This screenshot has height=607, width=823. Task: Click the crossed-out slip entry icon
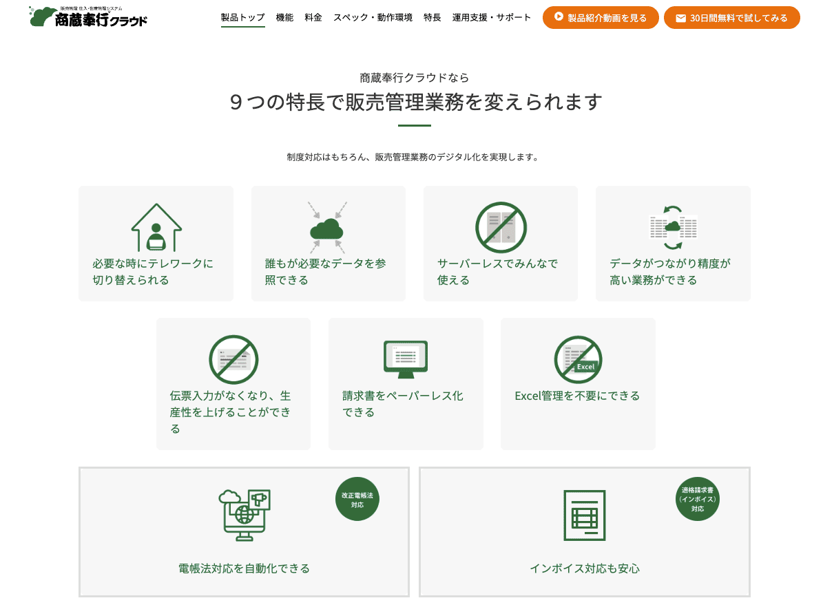pyautogui.click(x=233, y=359)
